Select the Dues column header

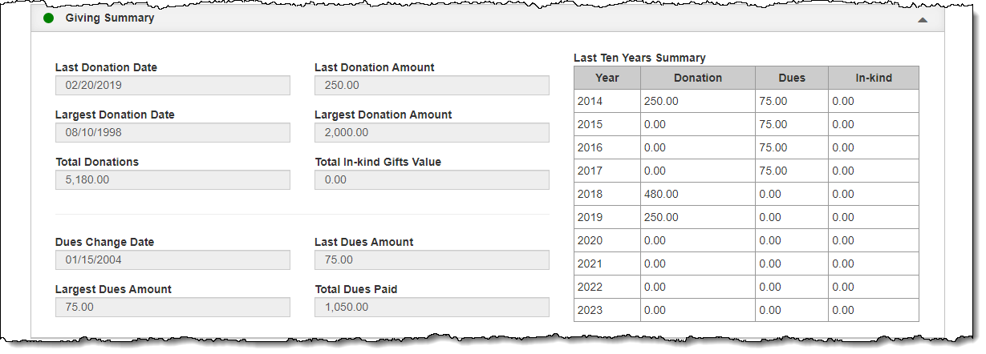point(792,78)
